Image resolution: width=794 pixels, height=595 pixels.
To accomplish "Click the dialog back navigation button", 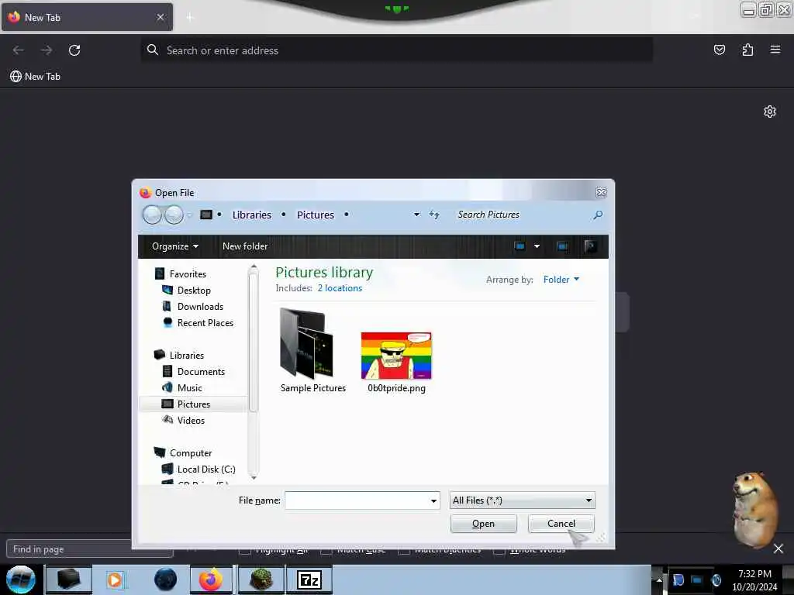I will [x=152, y=215].
